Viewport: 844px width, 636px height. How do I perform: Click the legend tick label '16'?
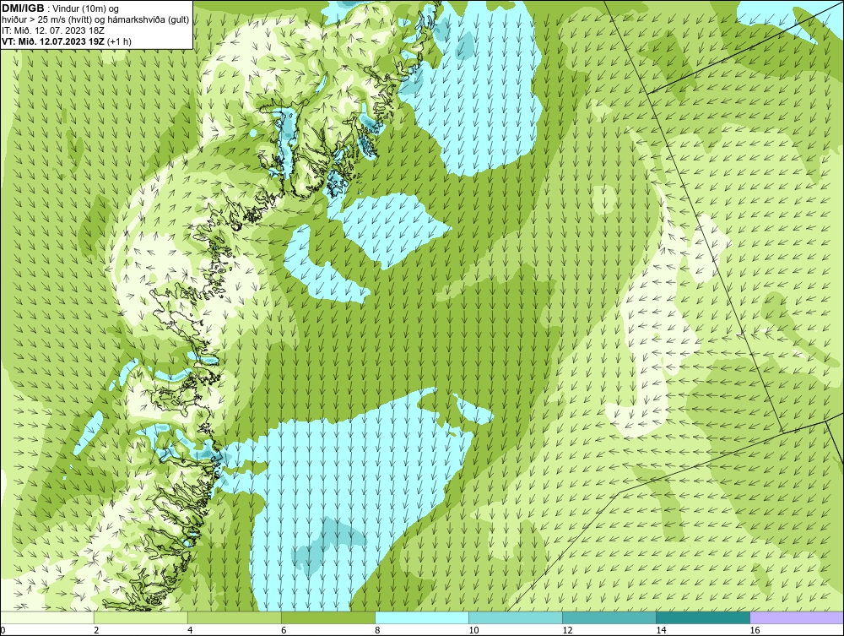pos(755,630)
